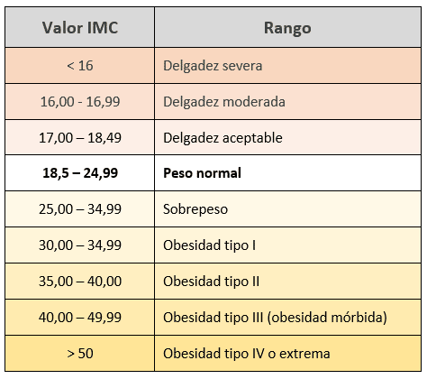Viewport: 427px width, 379px height.
Task: Select the 'Delgadez aceptable' cell
Action: tap(287, 137)
